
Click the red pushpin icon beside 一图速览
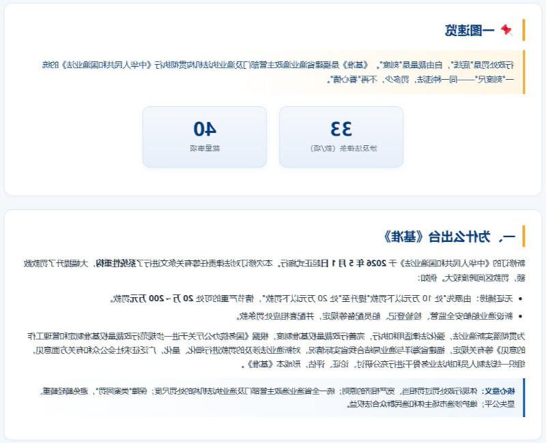(506, 30)
